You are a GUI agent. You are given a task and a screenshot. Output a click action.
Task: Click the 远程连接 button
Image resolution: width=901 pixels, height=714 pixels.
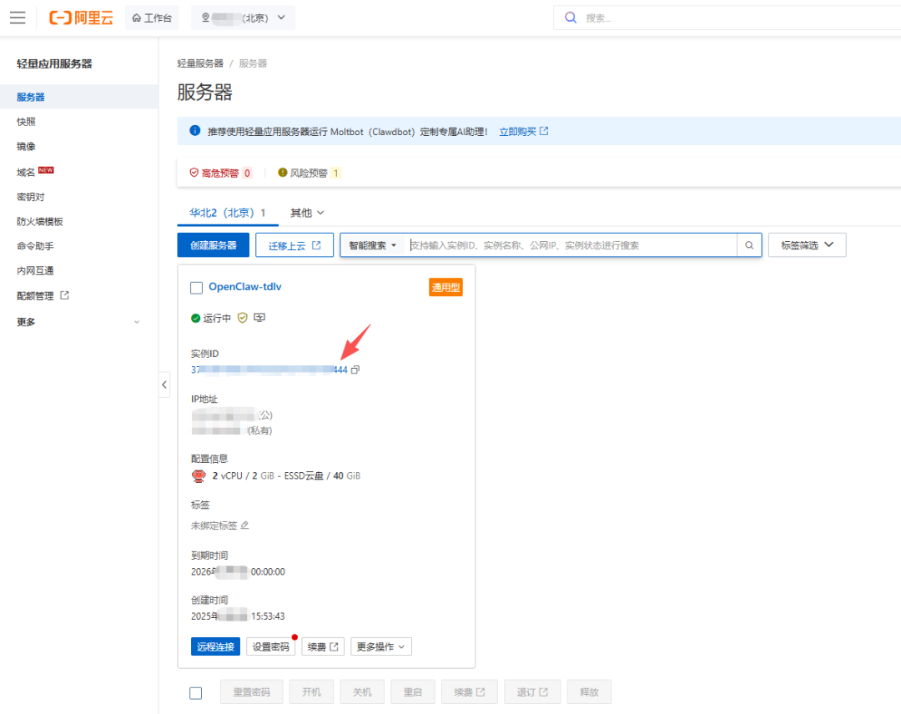(215, 646)
